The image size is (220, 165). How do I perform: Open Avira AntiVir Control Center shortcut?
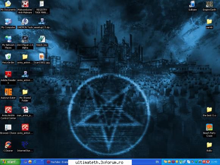point(8,113)
